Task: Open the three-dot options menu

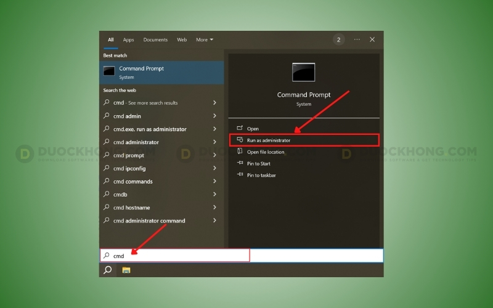Action: coord(357,39)
